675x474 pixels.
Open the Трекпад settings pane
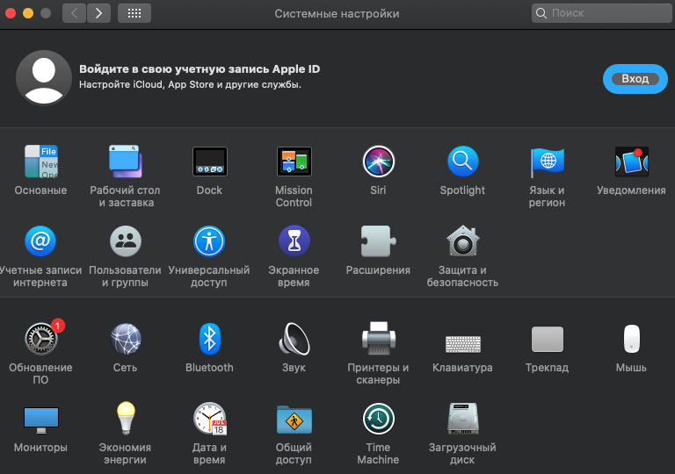(x=548, y=339)
